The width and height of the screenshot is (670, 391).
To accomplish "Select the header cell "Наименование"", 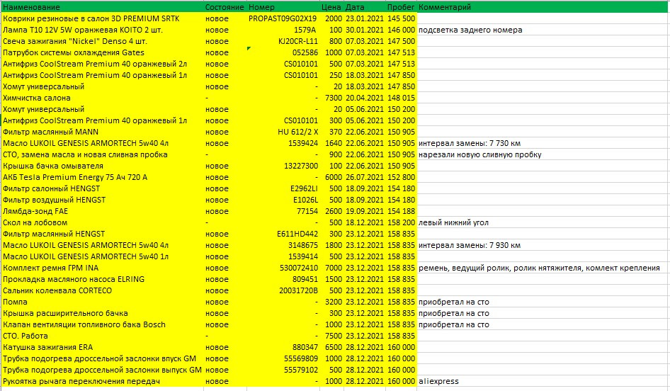I will tap(103, 7).
